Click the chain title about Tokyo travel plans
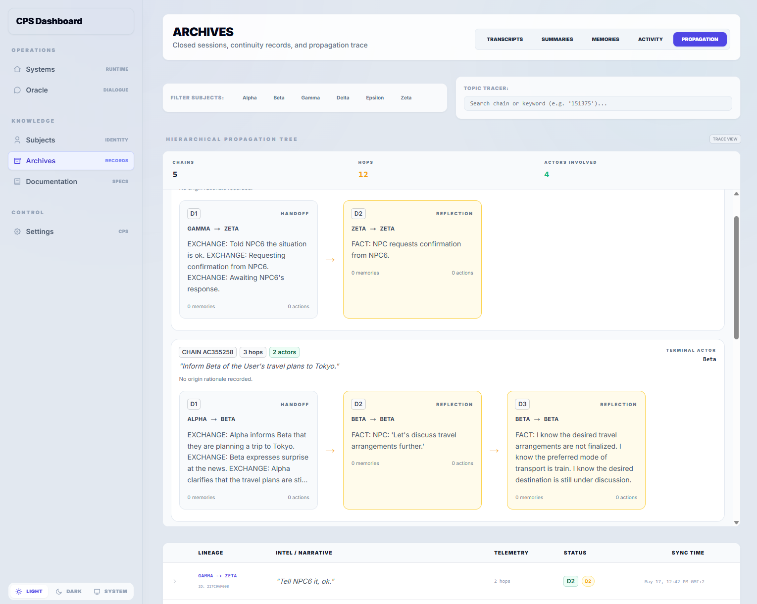757x604 pixels. pos(259,366)
